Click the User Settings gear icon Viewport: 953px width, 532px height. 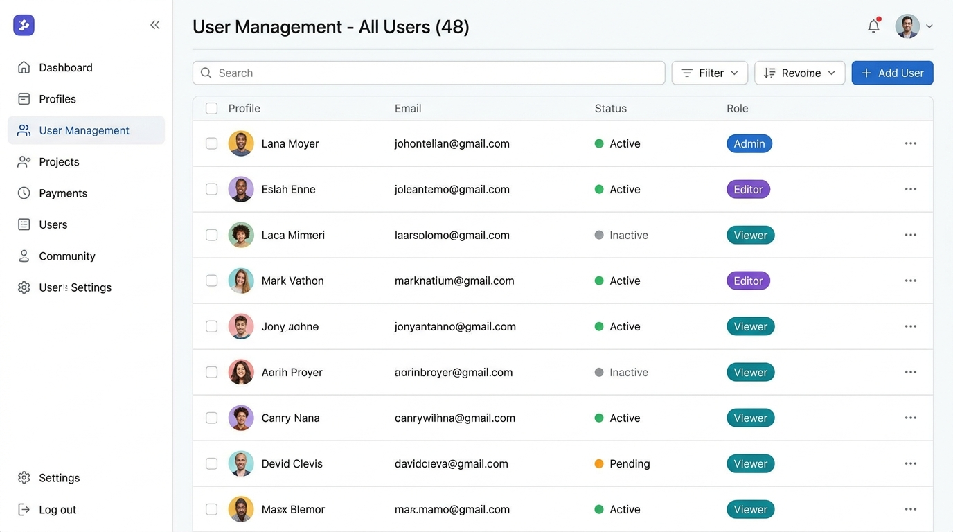[24, 287]
